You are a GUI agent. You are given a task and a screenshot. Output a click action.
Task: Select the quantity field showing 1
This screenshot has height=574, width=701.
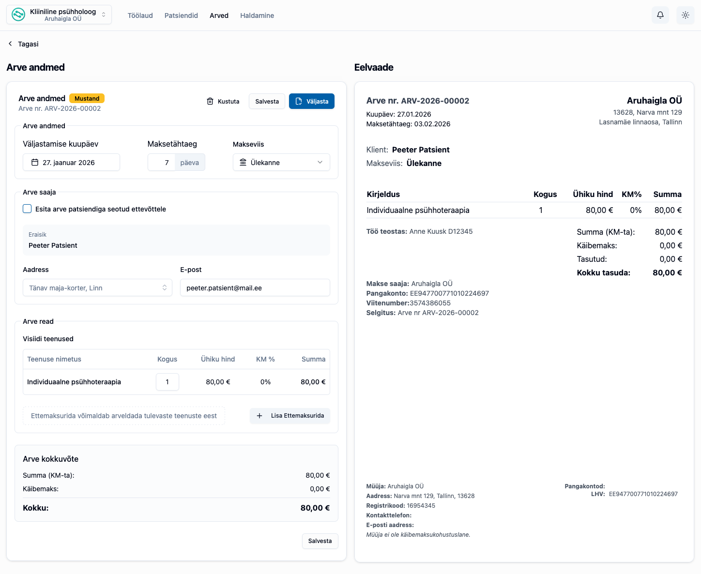click(x=167, y=382)
